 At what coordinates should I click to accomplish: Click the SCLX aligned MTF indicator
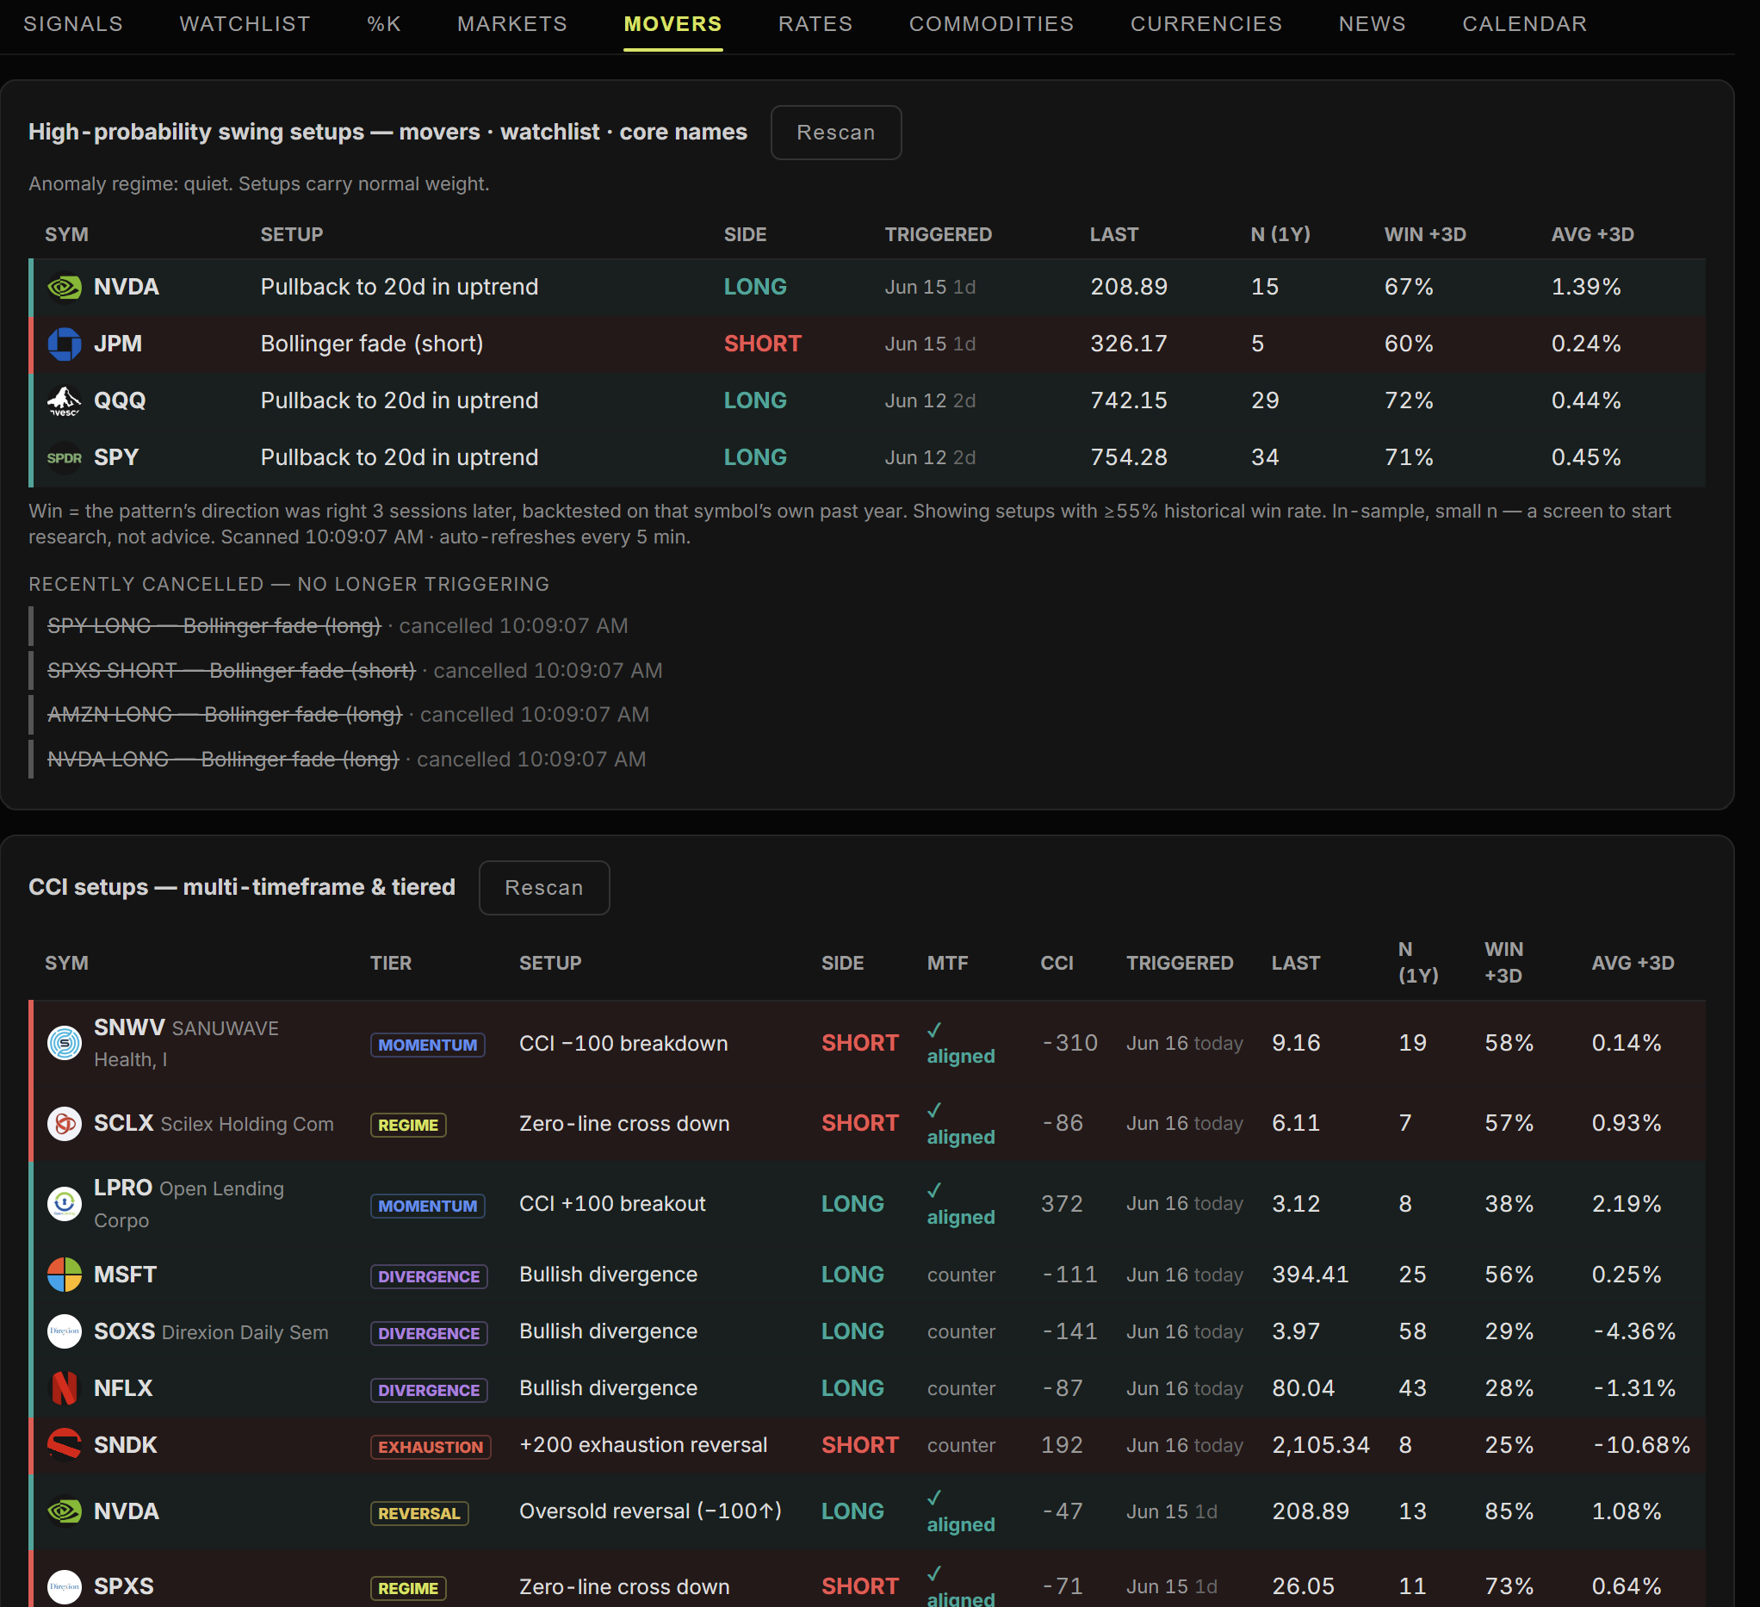click(x=960, y=1123)
